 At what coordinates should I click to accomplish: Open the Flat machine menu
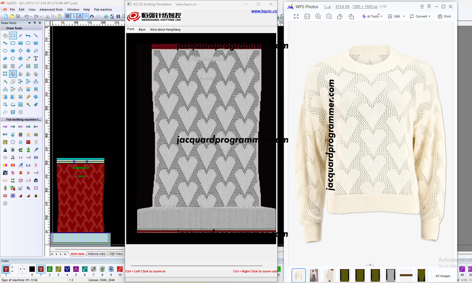pos(103,10)
